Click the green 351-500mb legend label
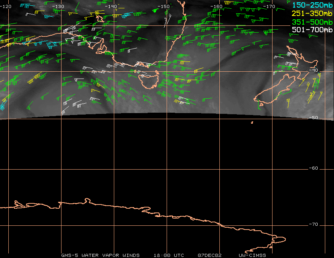The image size is (334, 258). point(312,22)
